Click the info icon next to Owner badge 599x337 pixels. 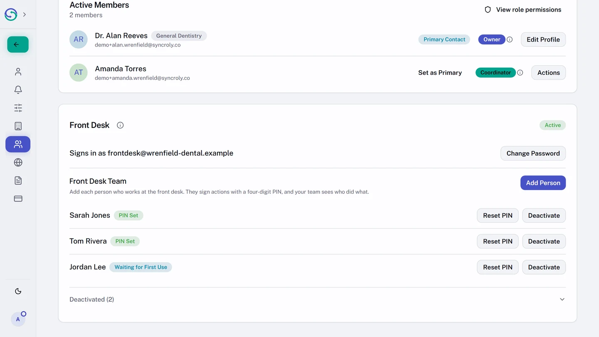coord(510,39)
